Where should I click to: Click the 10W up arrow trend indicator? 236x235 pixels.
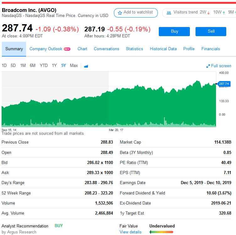[224, 13]
